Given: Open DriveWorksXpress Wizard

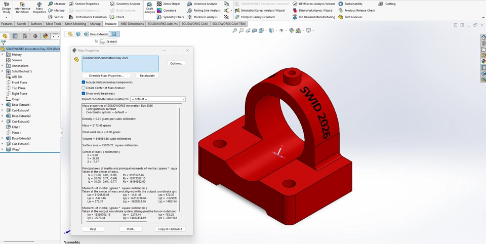Looking at the screenshot, I should [312, 10].
